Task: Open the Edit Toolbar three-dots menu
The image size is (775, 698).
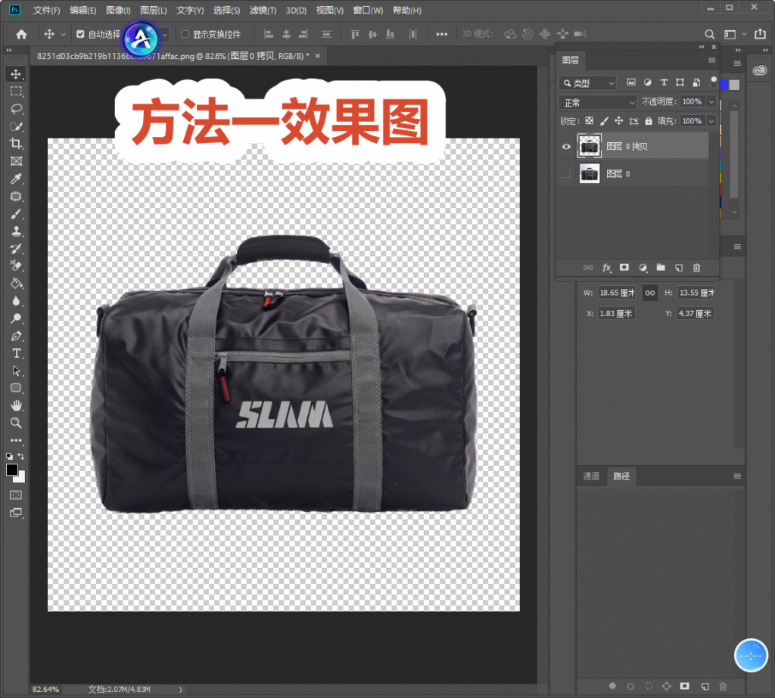Action: 16,440
